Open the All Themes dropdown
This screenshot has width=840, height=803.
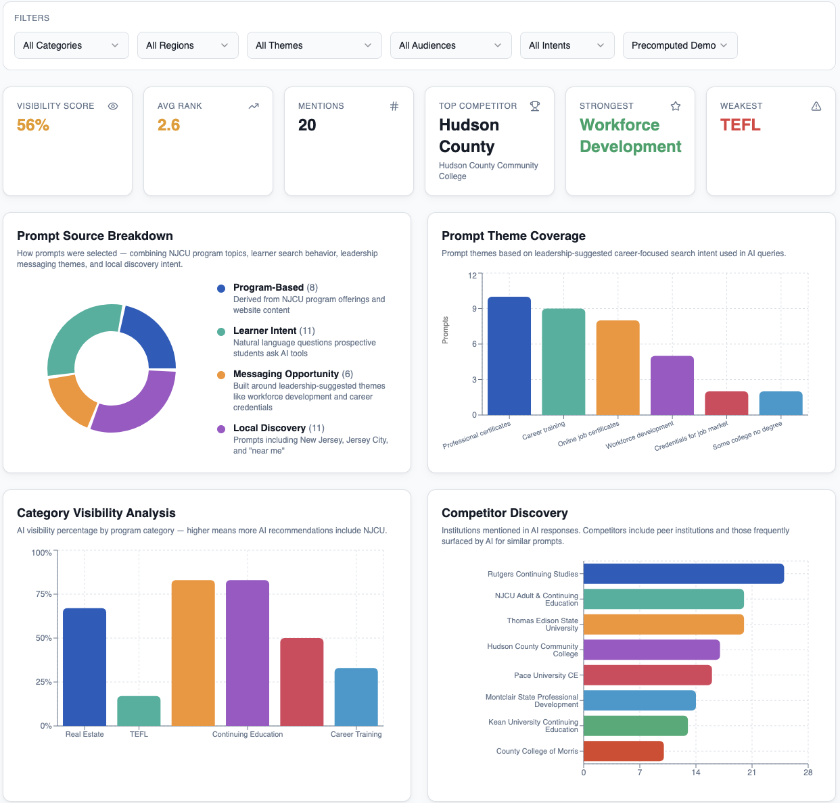point(314,45)
